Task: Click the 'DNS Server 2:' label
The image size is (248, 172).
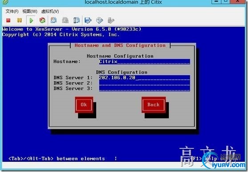Action: click(x=73, y=83)
